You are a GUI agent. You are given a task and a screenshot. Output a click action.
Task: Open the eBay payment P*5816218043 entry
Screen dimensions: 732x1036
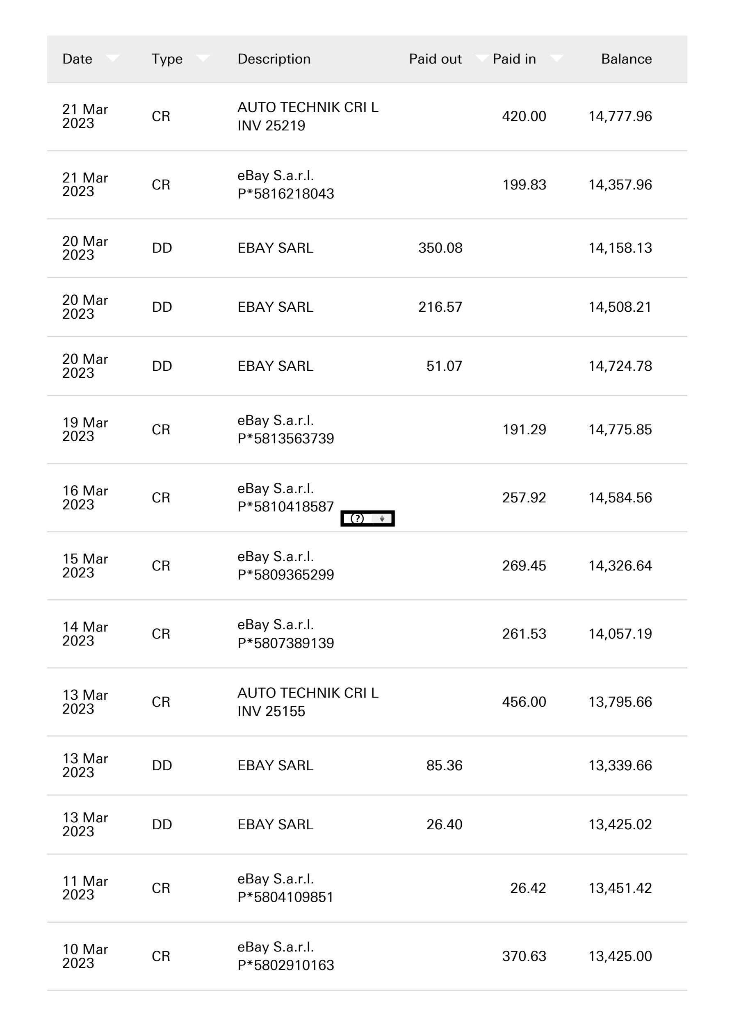tap(367, 185)
